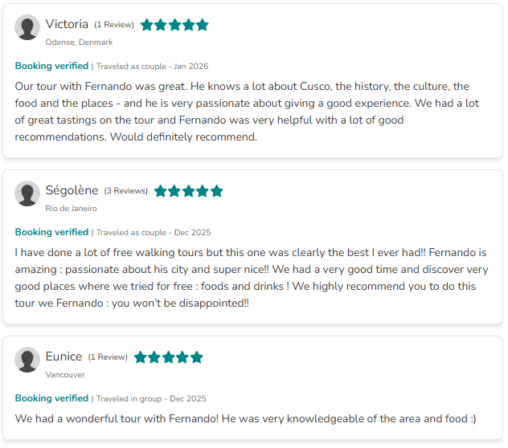Click Eunice's review text about Fernando

coord(245,418)
